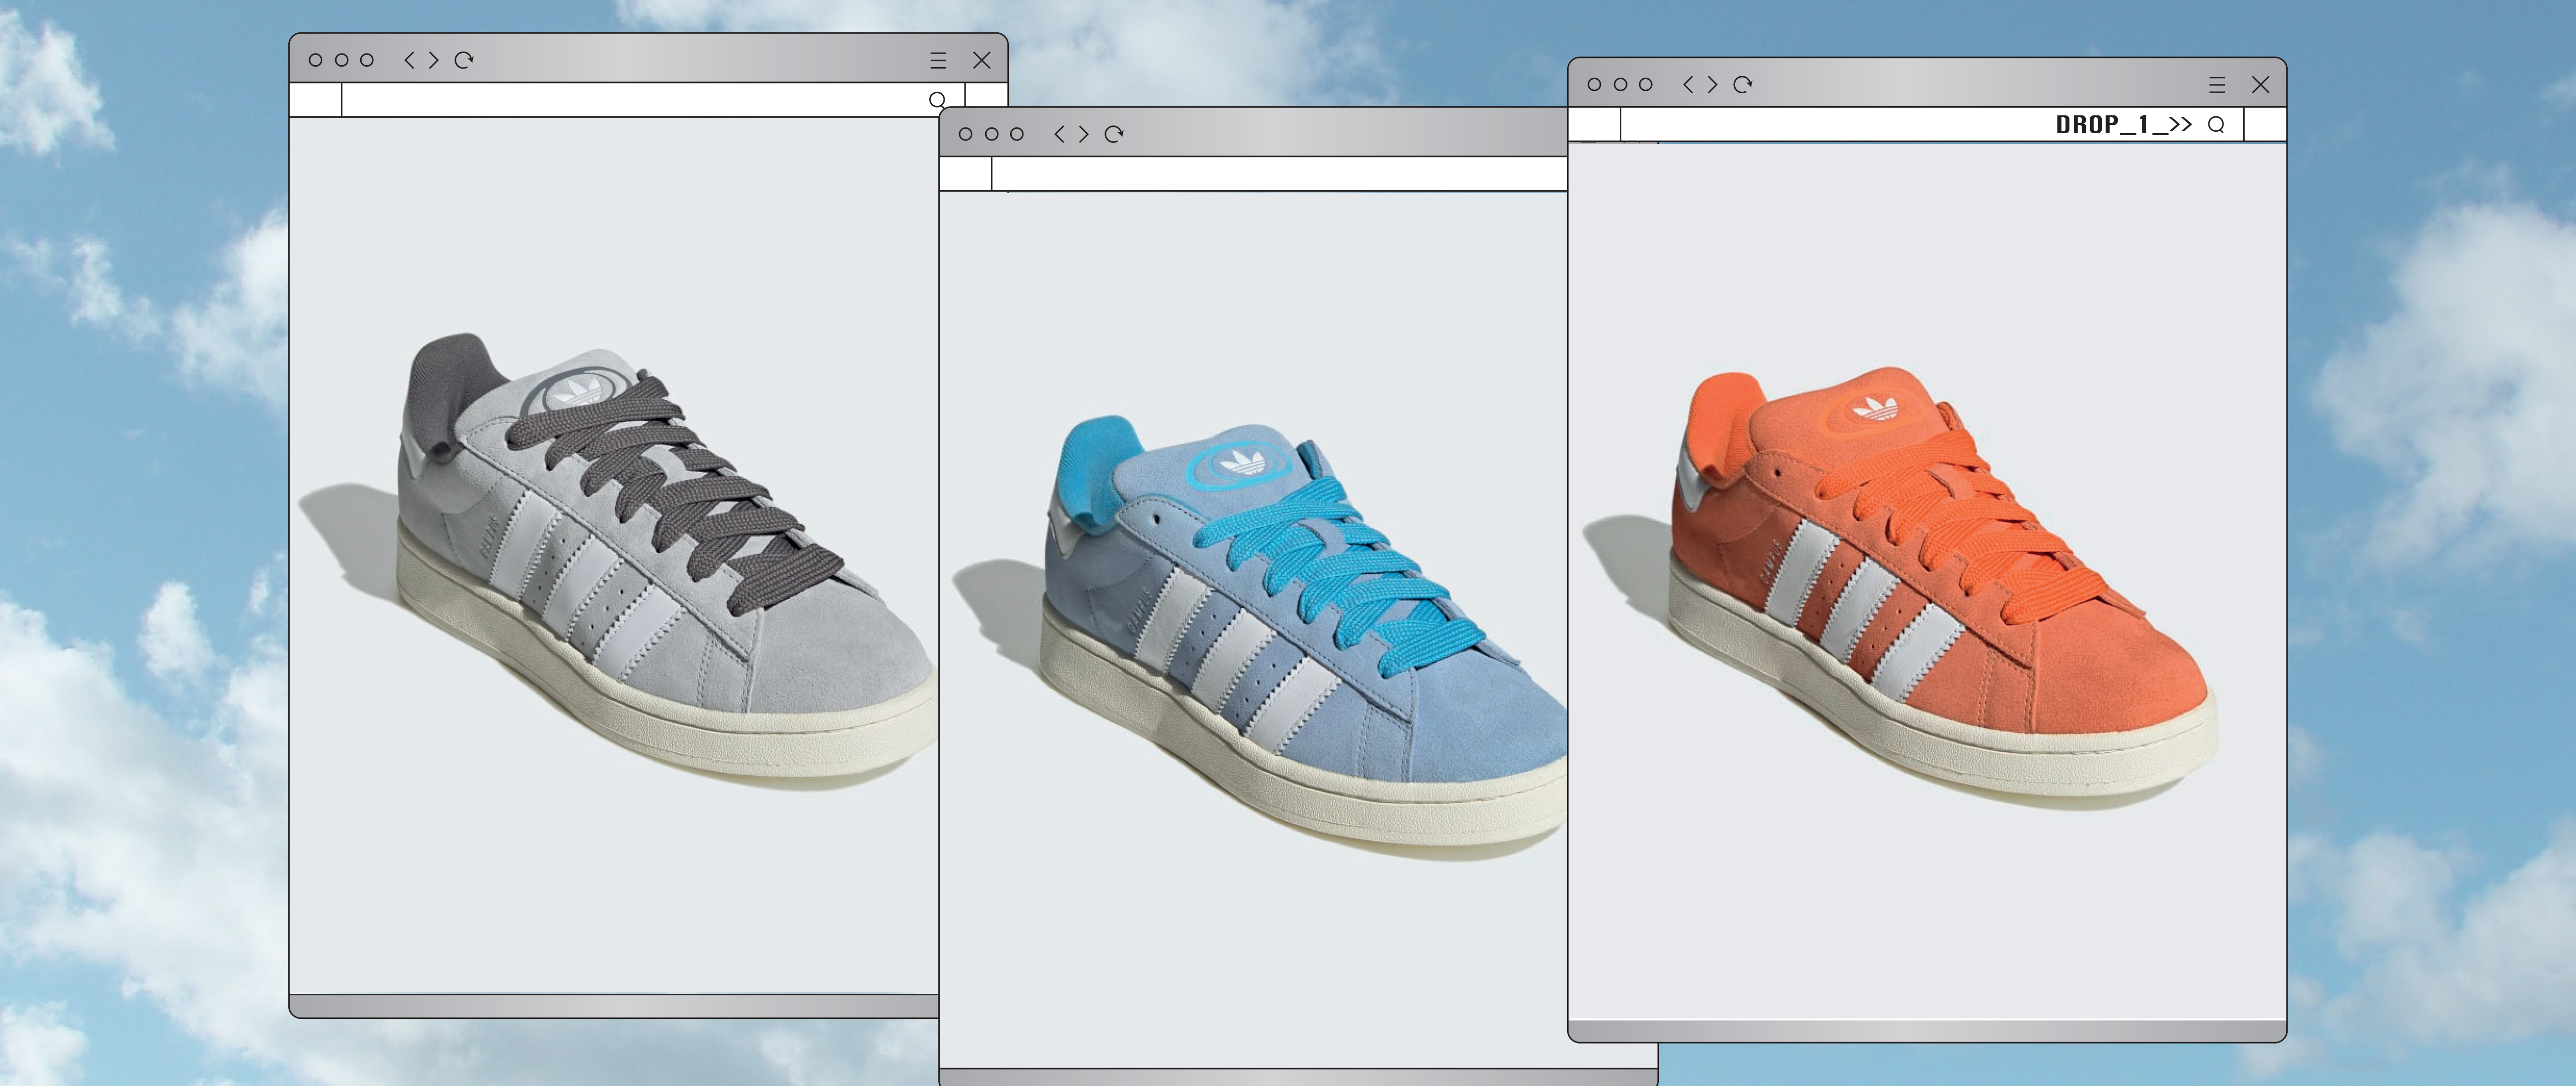Go back in orange sneaker window
The width and height of the screenshot is (2576, 1086).
(x=1689, y=85)
